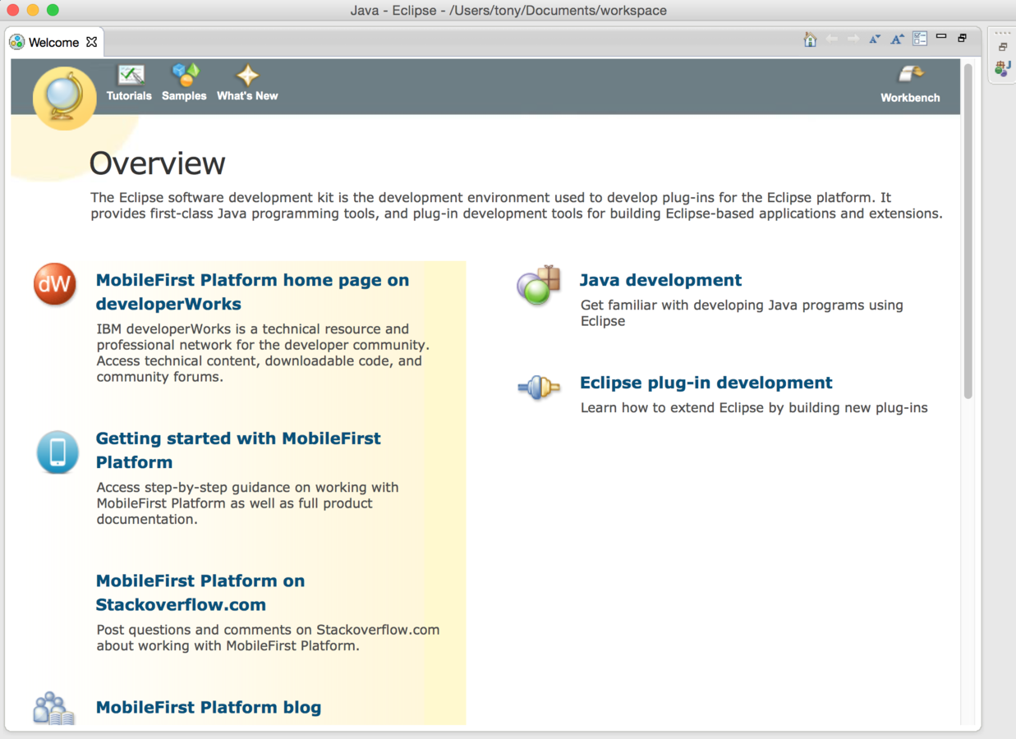Image resolution: width=1016 pixels, height=739 pixels.
Task: Open MobileFirst Platform blog link
Action: 209,707
